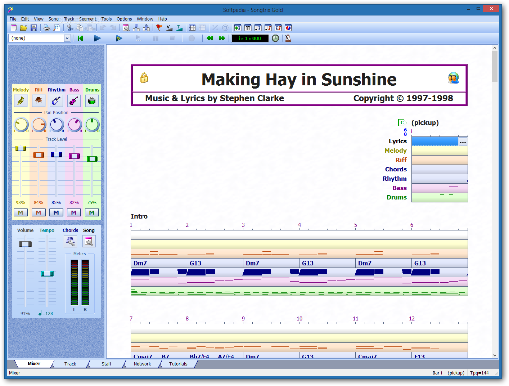
Task: Cut selection with scissors icon
Action: tap(70, 28)
